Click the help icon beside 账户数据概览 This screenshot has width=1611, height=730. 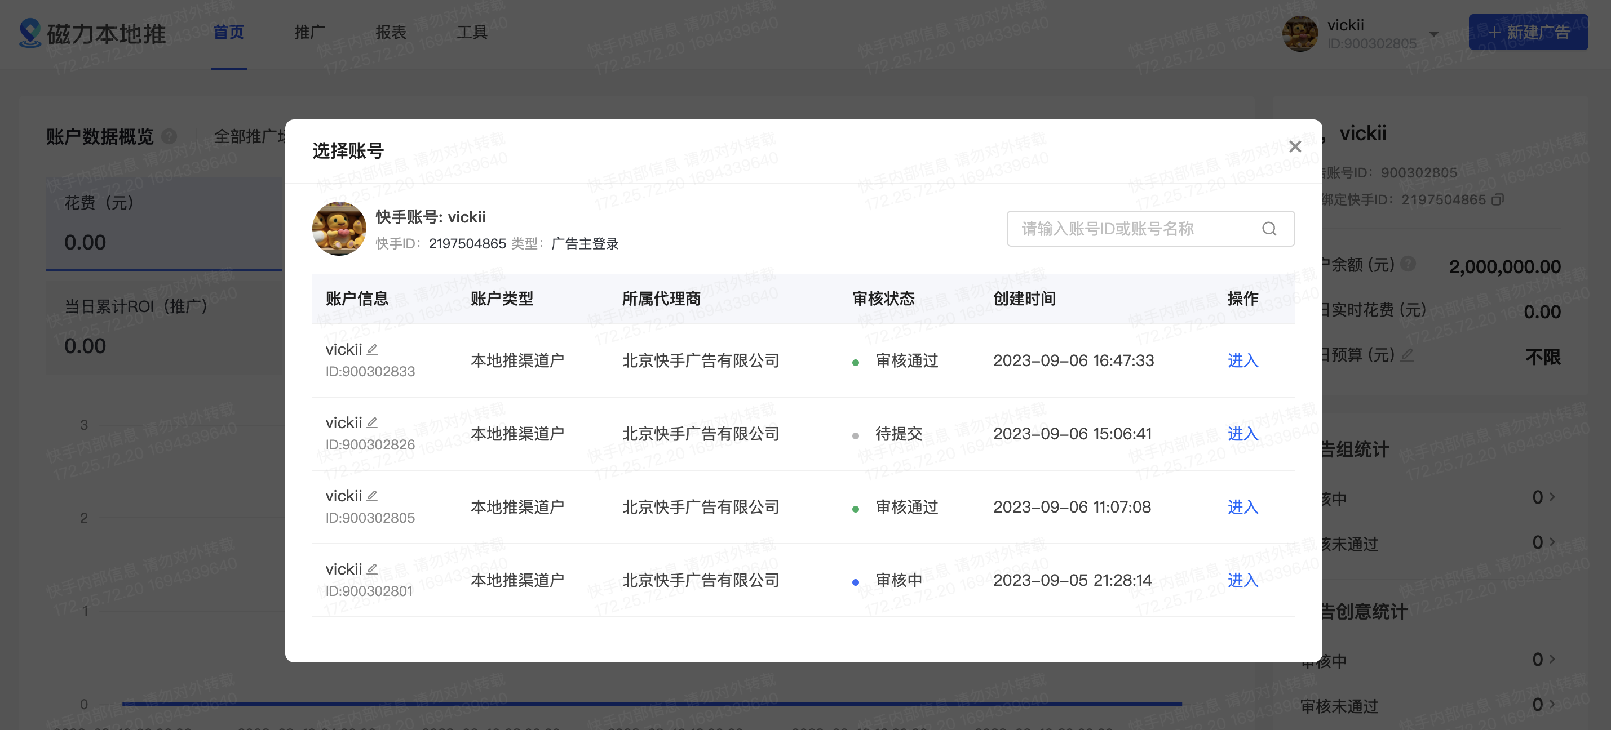point(169,136)
